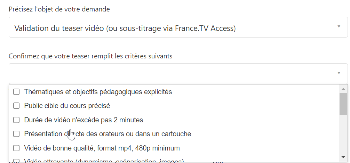Select the option text Public cible du cours précisé
This screenshot has height=163, width=350.
[67, 106]
